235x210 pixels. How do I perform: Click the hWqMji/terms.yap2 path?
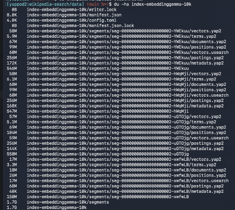pyautogui.click(x=121, y=79)
